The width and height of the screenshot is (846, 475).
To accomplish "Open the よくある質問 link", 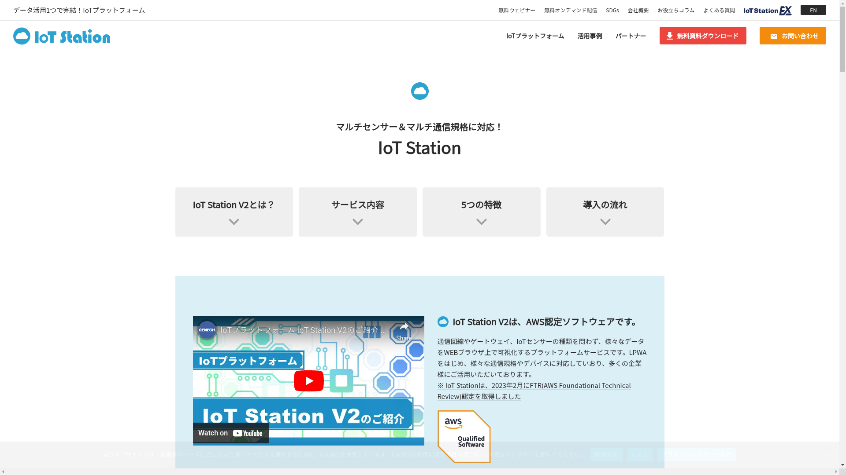I will pyautogui.click(x=719, y=10).
